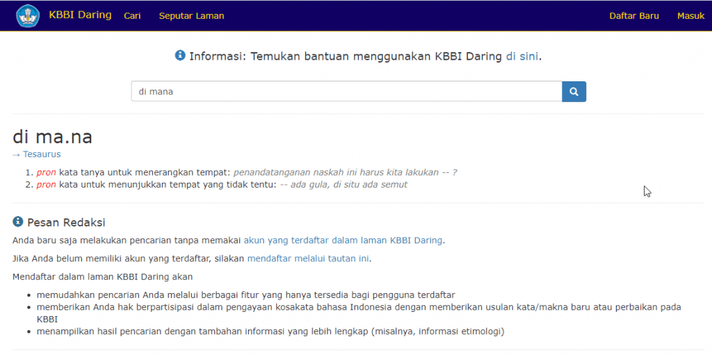Image resolution: width=712 pixels, height=355 pixels.
Task: Click the 'di ma.na' entry heading
Action: (x=53, y=137)
